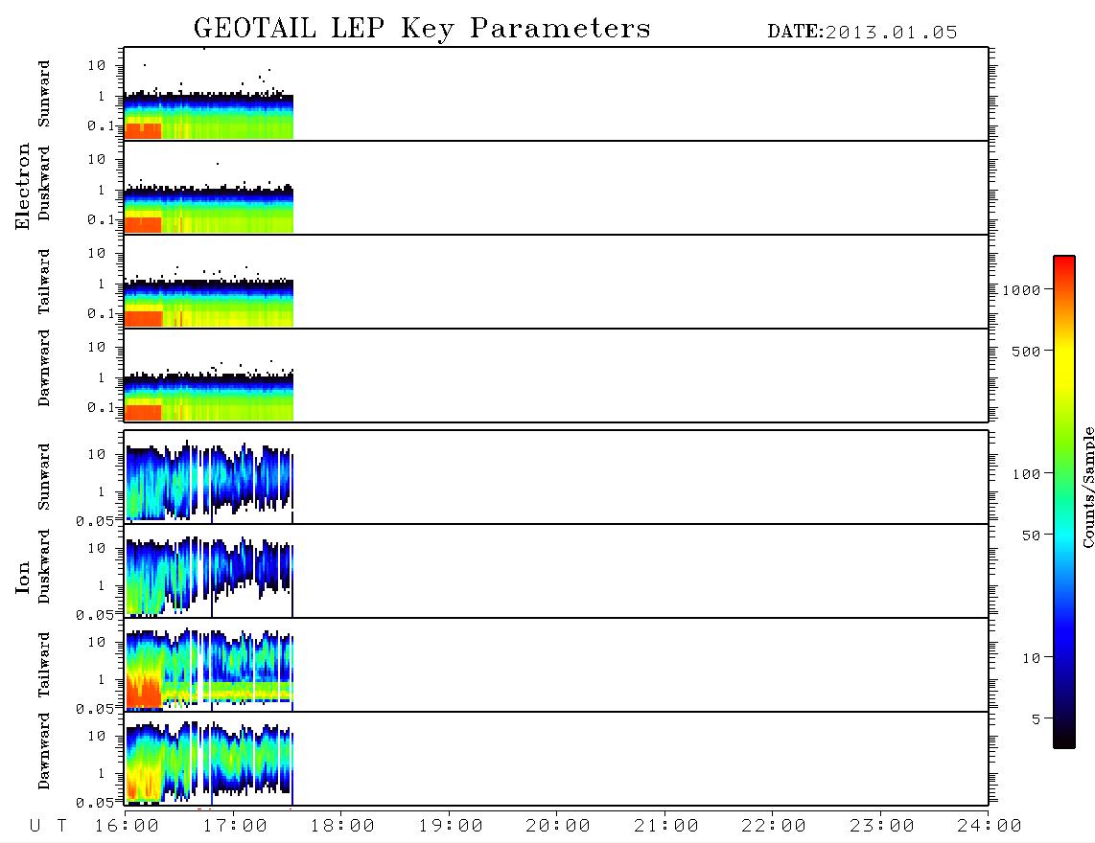Click the 22:00 time axis tick label
This screenshot has width=1095, height=843.
[774, 826]
